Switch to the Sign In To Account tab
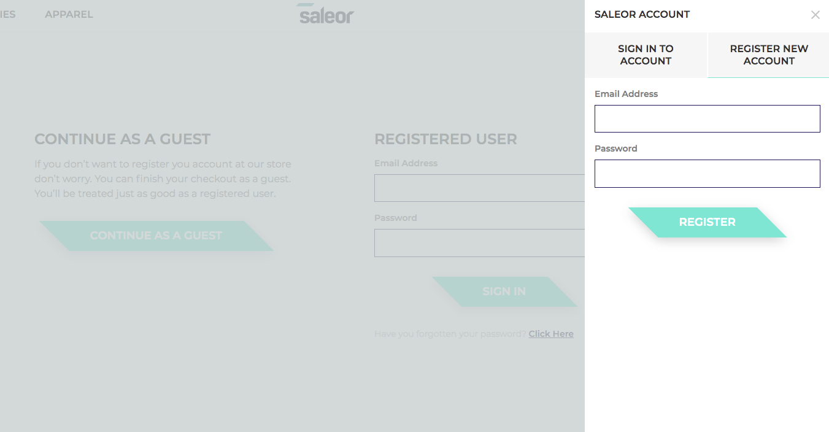Image resolution: width=829 pixels, height=432 pixels. (x=646, y=55)
